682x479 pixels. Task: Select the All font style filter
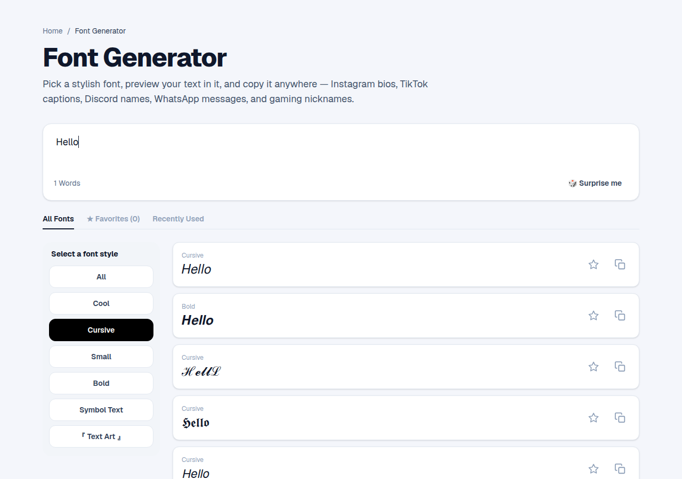[101, 277]
